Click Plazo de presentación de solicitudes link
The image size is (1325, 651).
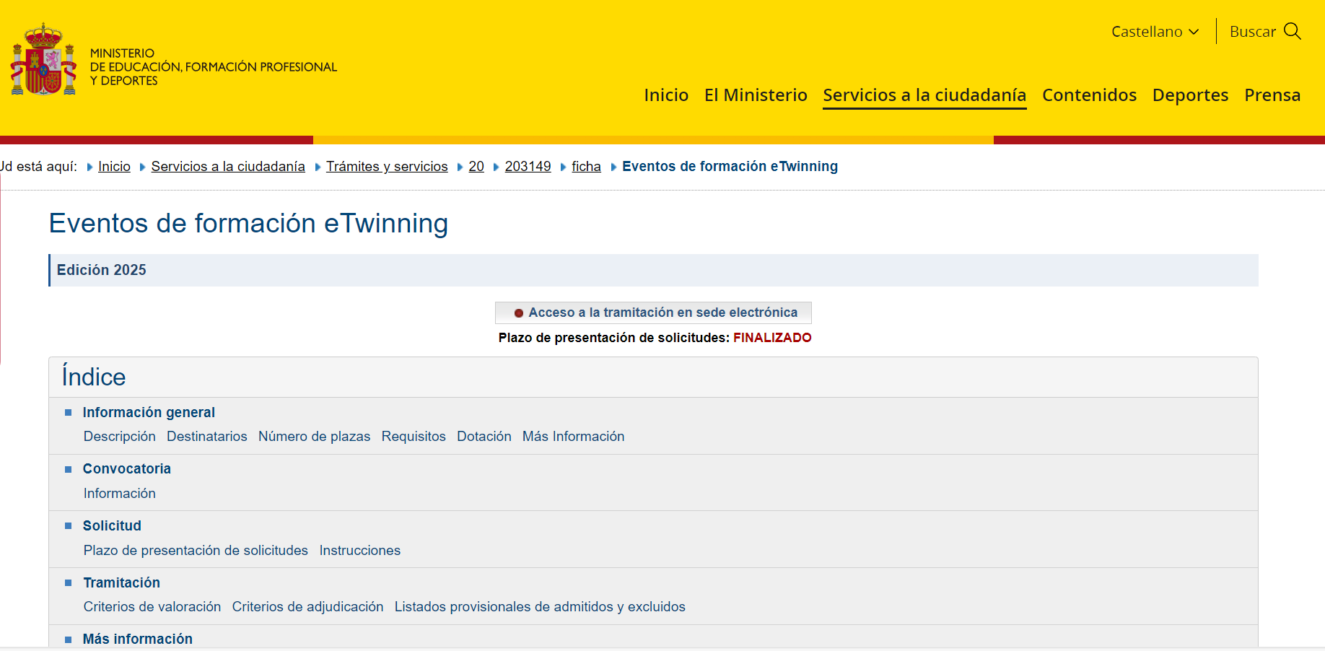click(x=196, y=551)
